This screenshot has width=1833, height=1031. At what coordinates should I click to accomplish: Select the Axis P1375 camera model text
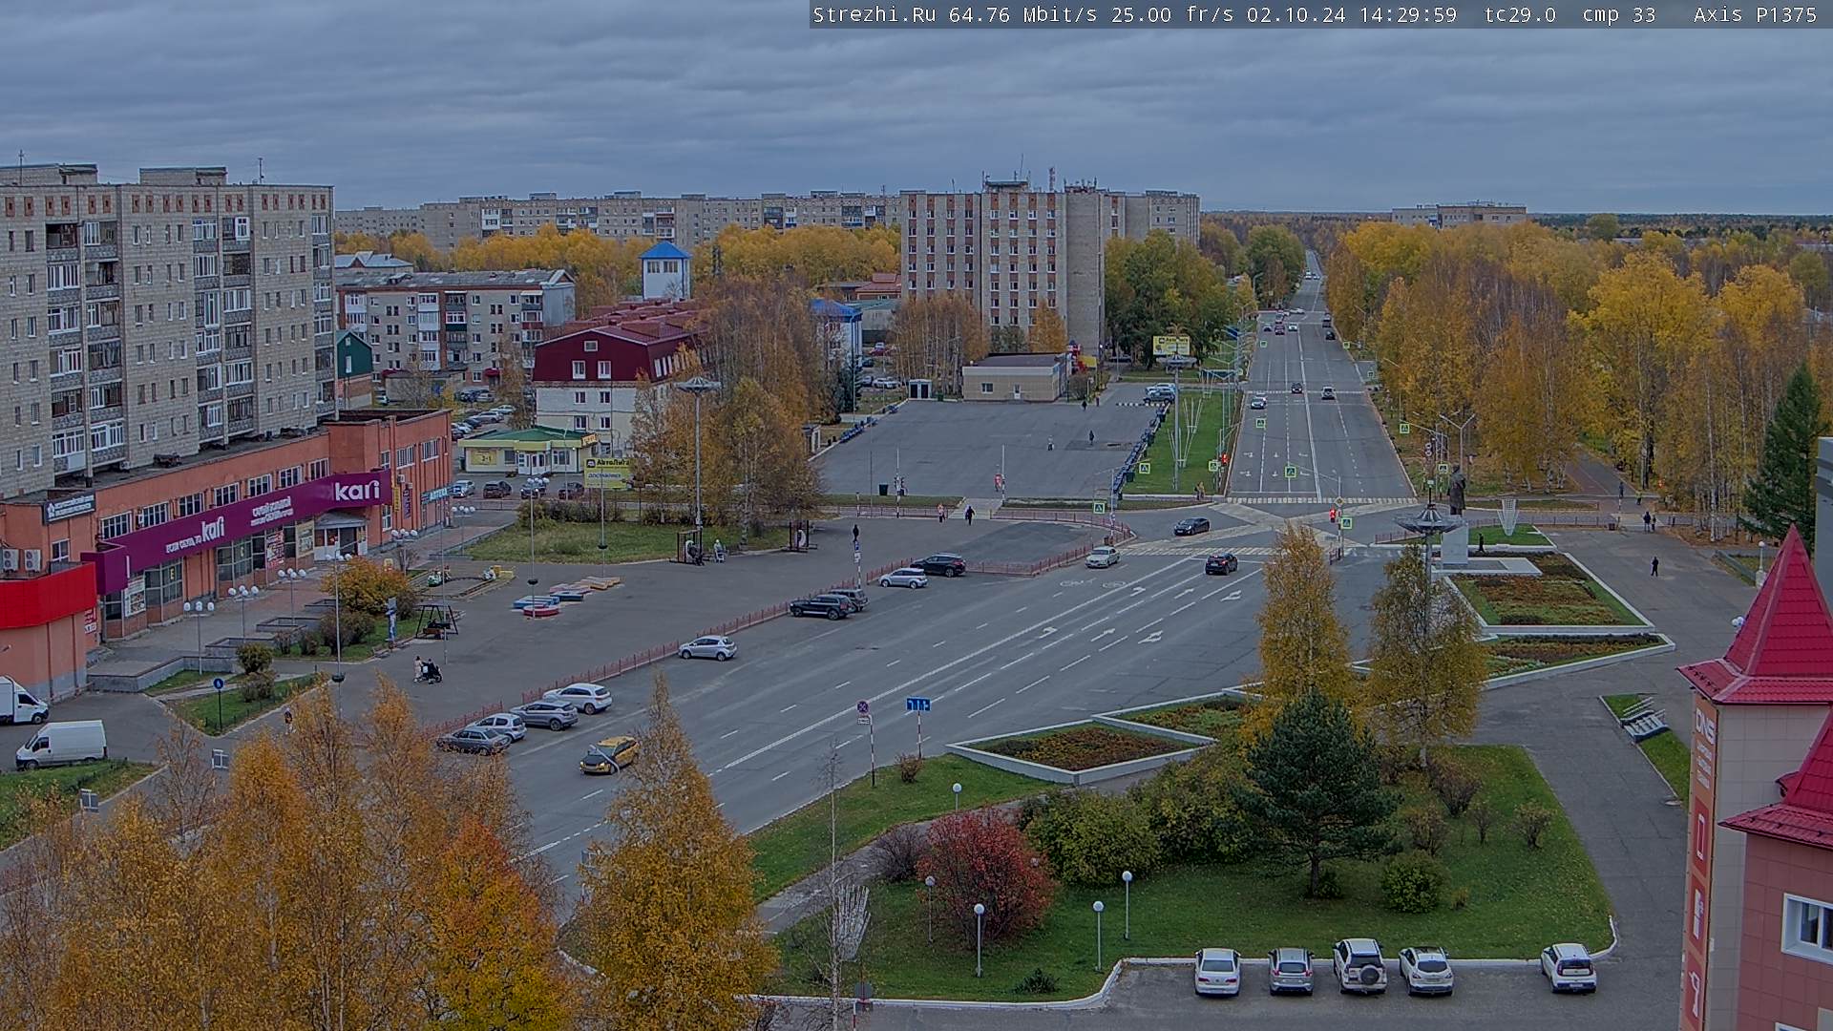(1755, 14)
